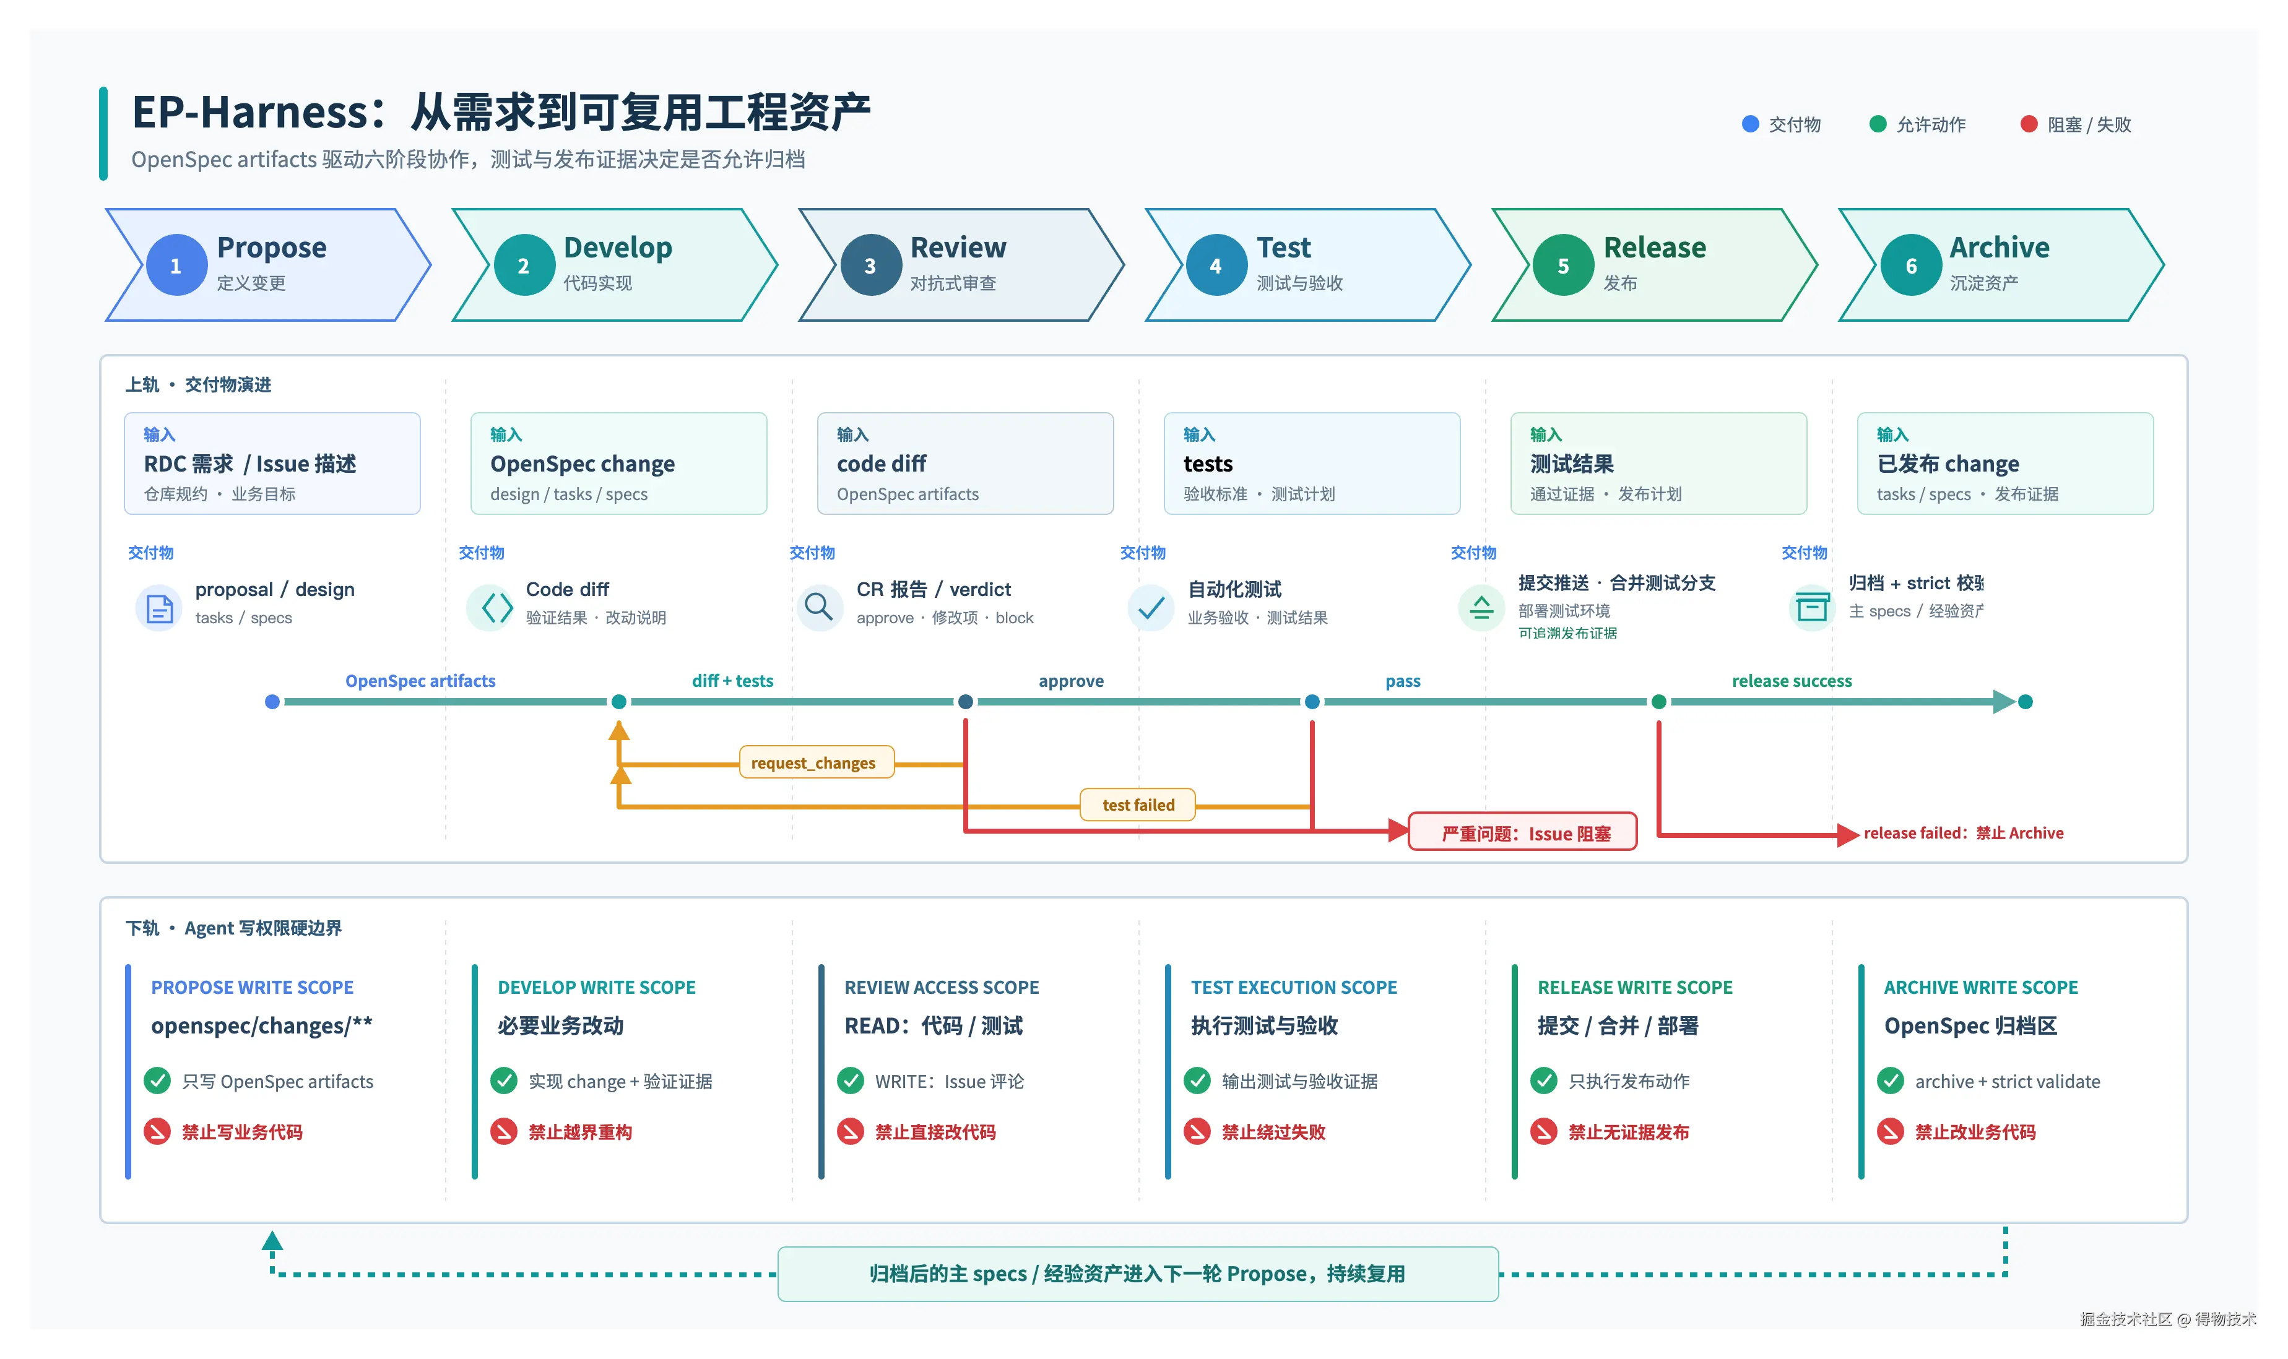2288x1359 pixels.
Task: Click the number 1 circle in Propose
Action: (177, 265)
